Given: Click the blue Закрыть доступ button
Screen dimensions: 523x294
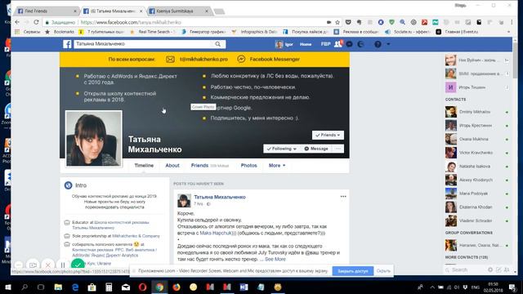Looking at the screenshot, I should click(x=353, y=271).
